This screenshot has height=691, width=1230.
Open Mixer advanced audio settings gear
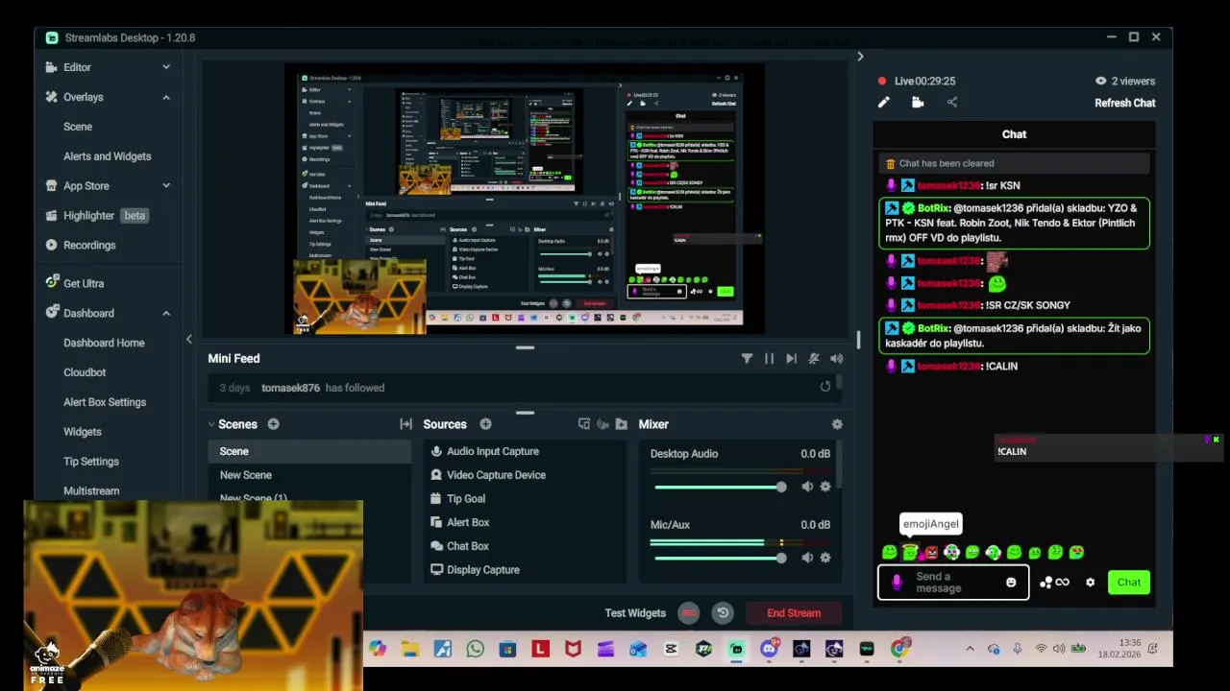(x=837, y=424)
